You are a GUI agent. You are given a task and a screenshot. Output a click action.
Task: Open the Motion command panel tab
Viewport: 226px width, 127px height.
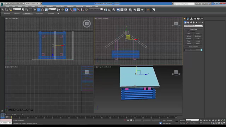(195, 19)
